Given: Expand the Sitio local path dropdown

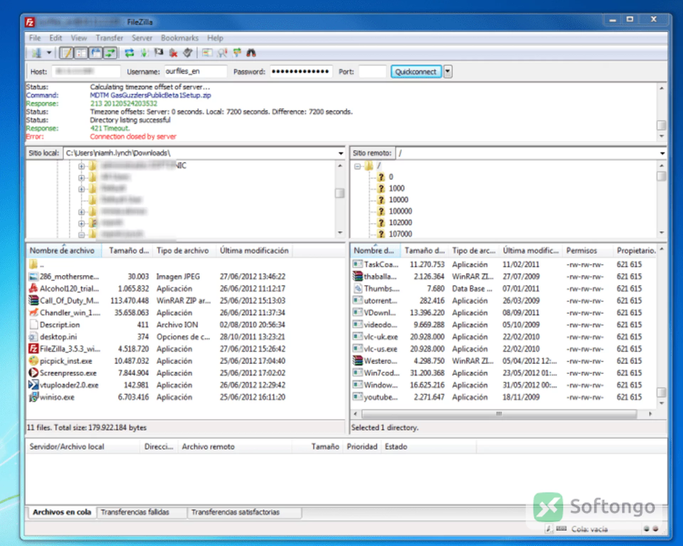Looking at the screenshot, I should 340,153.
